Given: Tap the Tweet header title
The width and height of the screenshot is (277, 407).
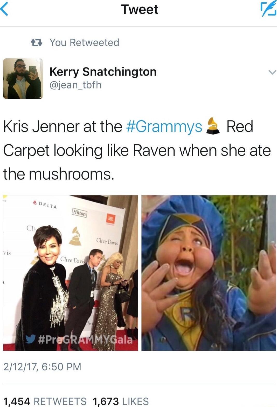Looking at the screenshot, I should click(x=140, y=10).
